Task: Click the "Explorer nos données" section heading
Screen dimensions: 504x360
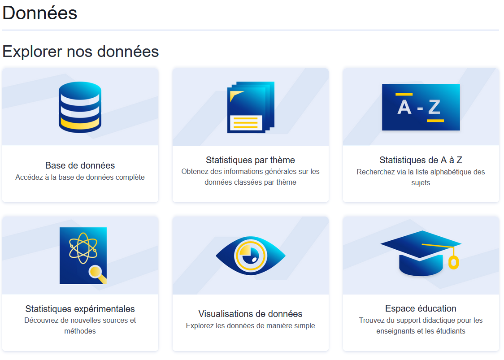Action: click(81, 52)
